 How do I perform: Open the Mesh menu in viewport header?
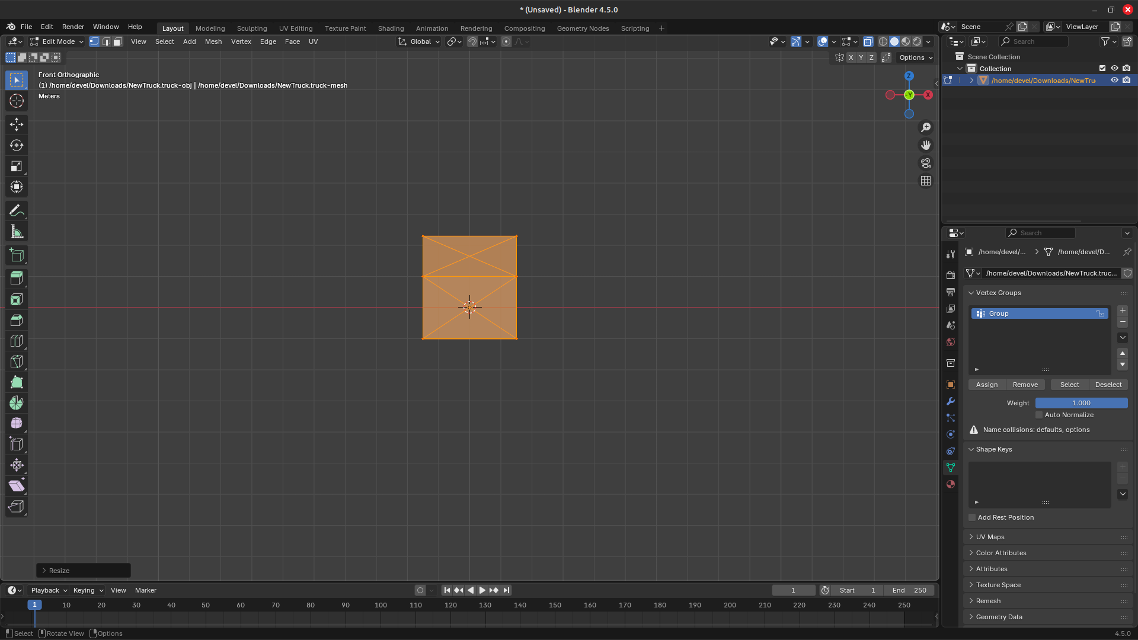coord(213,41)
